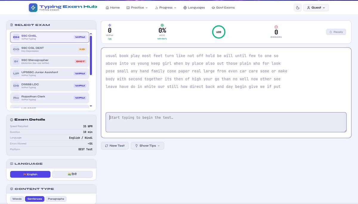
Task: Click the Typing Exam Hub lightning logo
Action: (33, 8)
